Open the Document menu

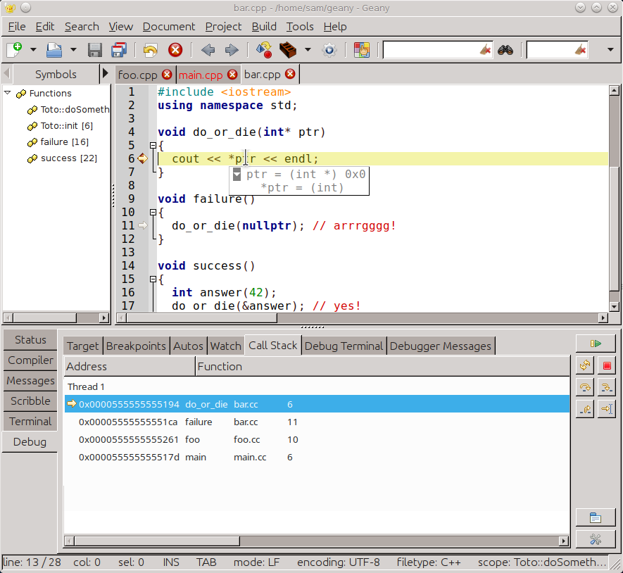point(169,27)
